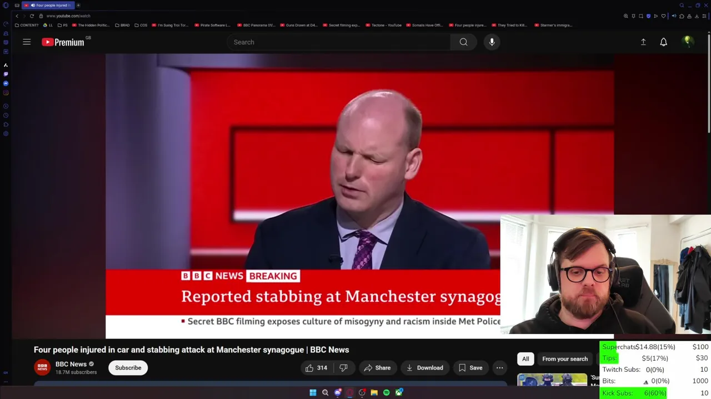Screen dimensions: 711x399
Task: Open Messenger in the Opera sidebar
Action: (x=6, y=83)
